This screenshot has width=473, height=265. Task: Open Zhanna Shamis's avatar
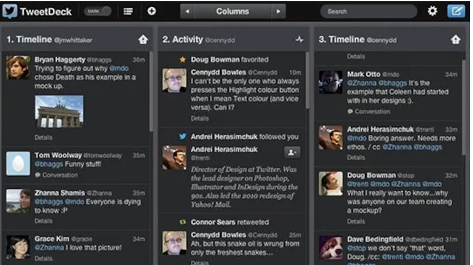point(18,201)
